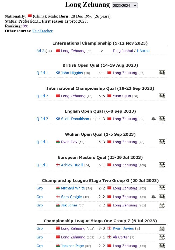This screenshot has height=250, width=175.
Task: Click head-to-head icon in Sam Craigie row
Action: pyautogui.click(x=154, y=197)
